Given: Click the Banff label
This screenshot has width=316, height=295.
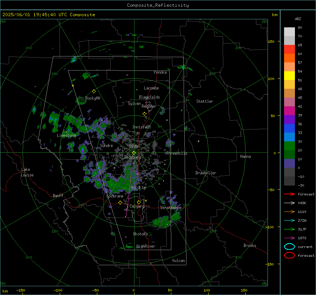Looking at the screenshot, I should pyautogui.click(x=58, y=195).
